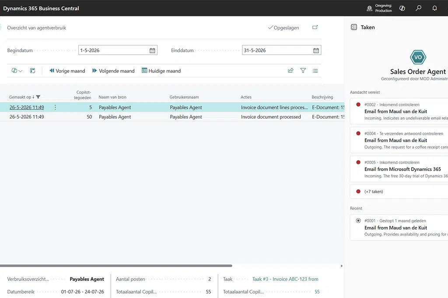Open the notifications bell

434,8
